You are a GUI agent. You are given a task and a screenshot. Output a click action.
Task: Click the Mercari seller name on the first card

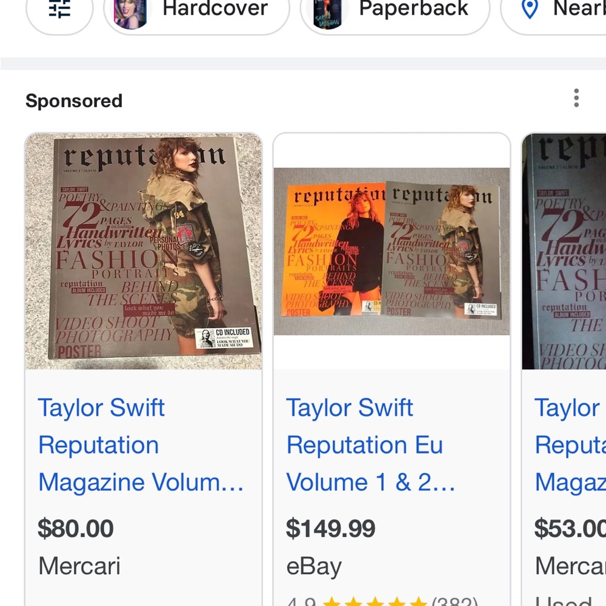(79, 566)
